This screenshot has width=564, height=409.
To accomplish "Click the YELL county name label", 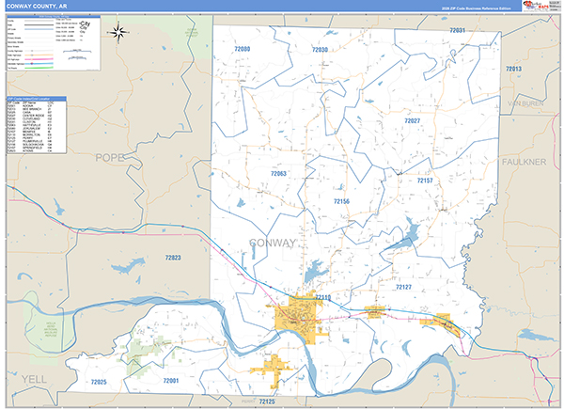I will [x=34, y=379].
